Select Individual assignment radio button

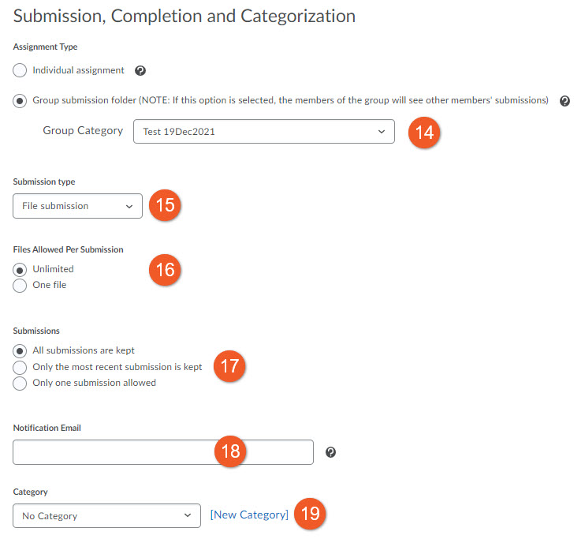coord(20,70)
